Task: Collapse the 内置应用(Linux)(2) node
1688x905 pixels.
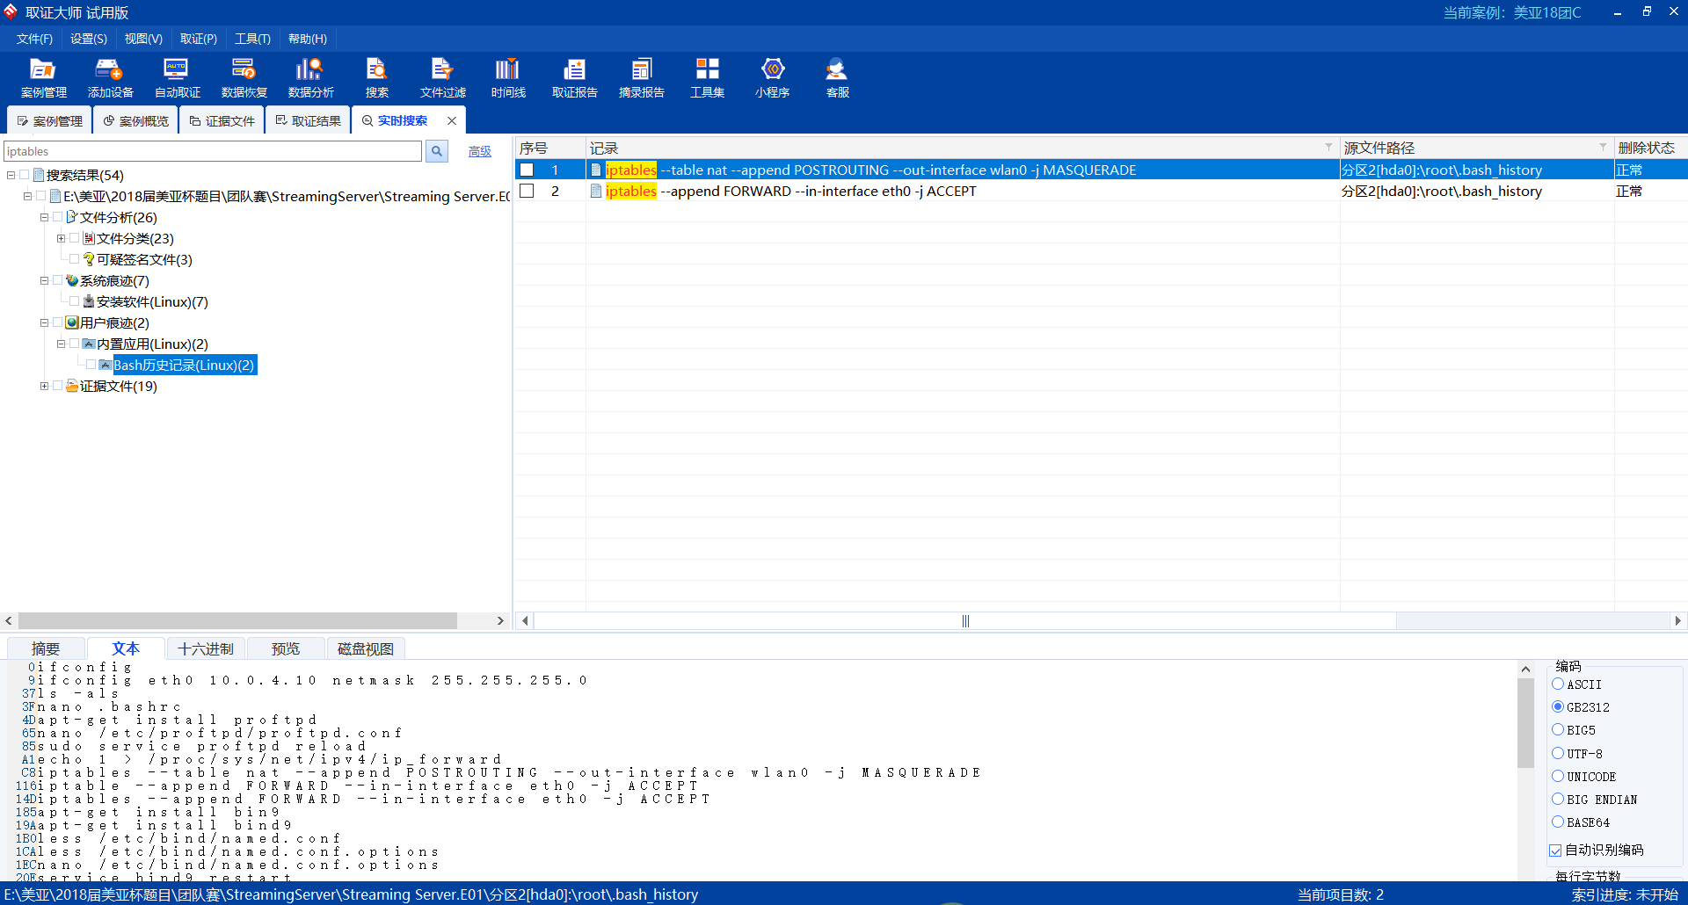Action: coord(61,344)
